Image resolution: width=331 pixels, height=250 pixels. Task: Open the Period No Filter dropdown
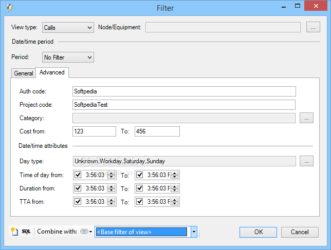(x=68, y=57)
